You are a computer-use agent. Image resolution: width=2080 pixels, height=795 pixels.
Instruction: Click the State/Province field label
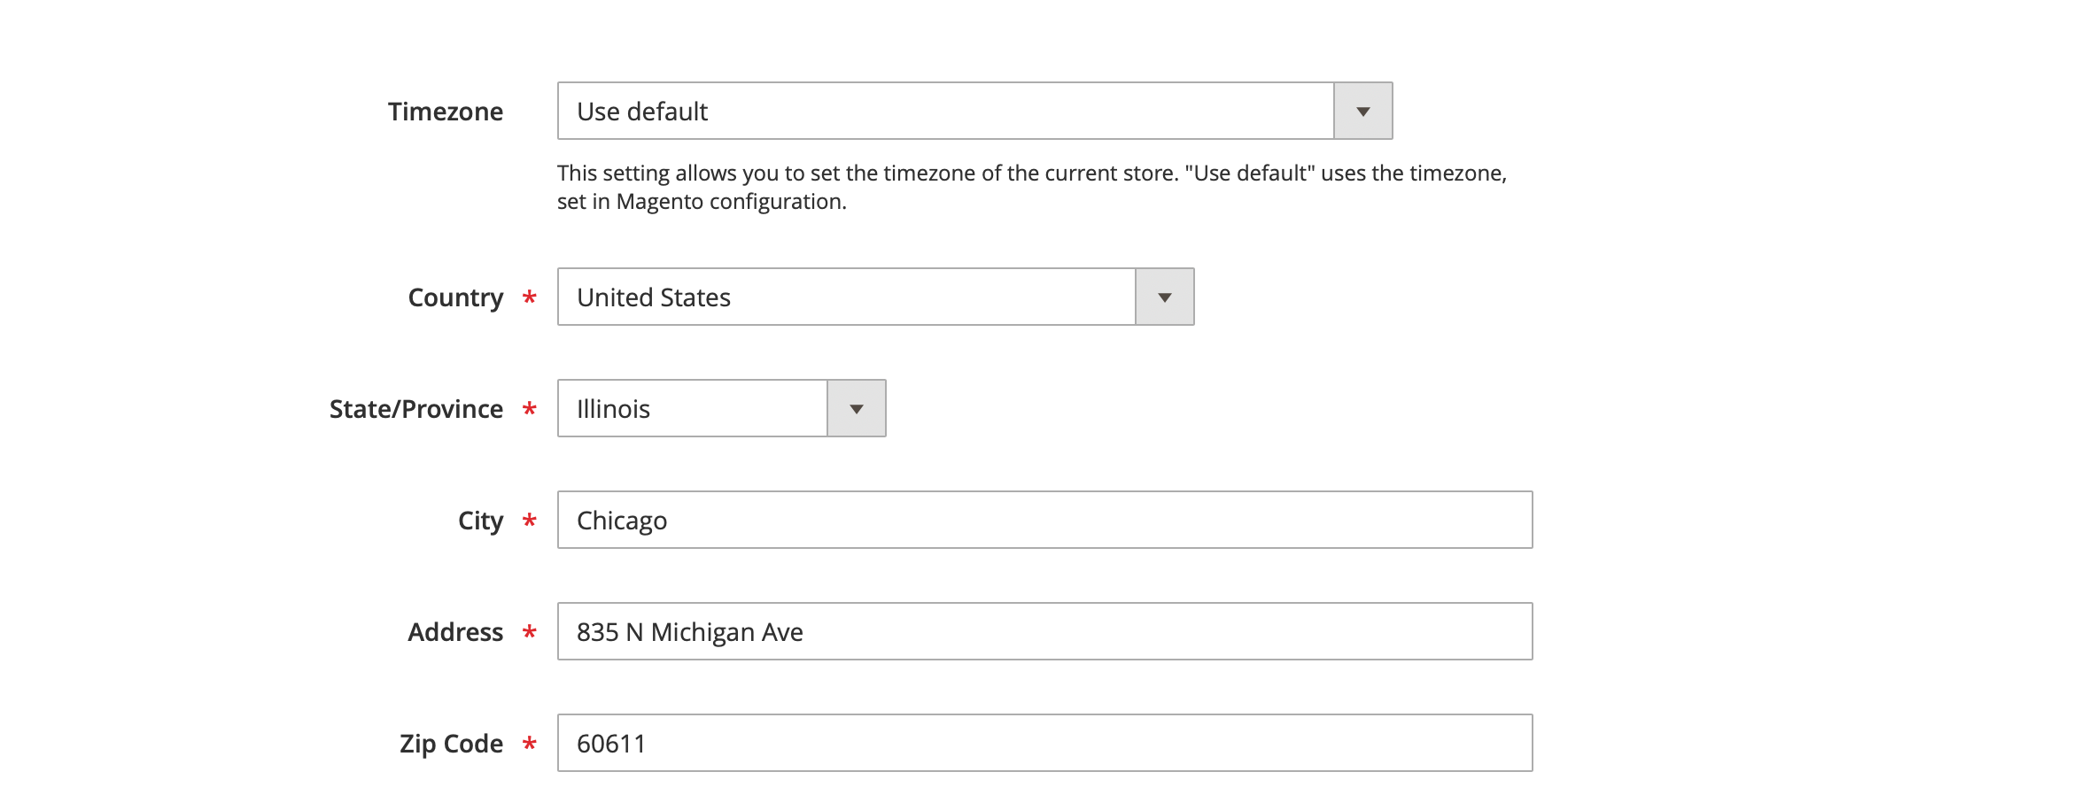pyautogui.click(x=416, y=409)
